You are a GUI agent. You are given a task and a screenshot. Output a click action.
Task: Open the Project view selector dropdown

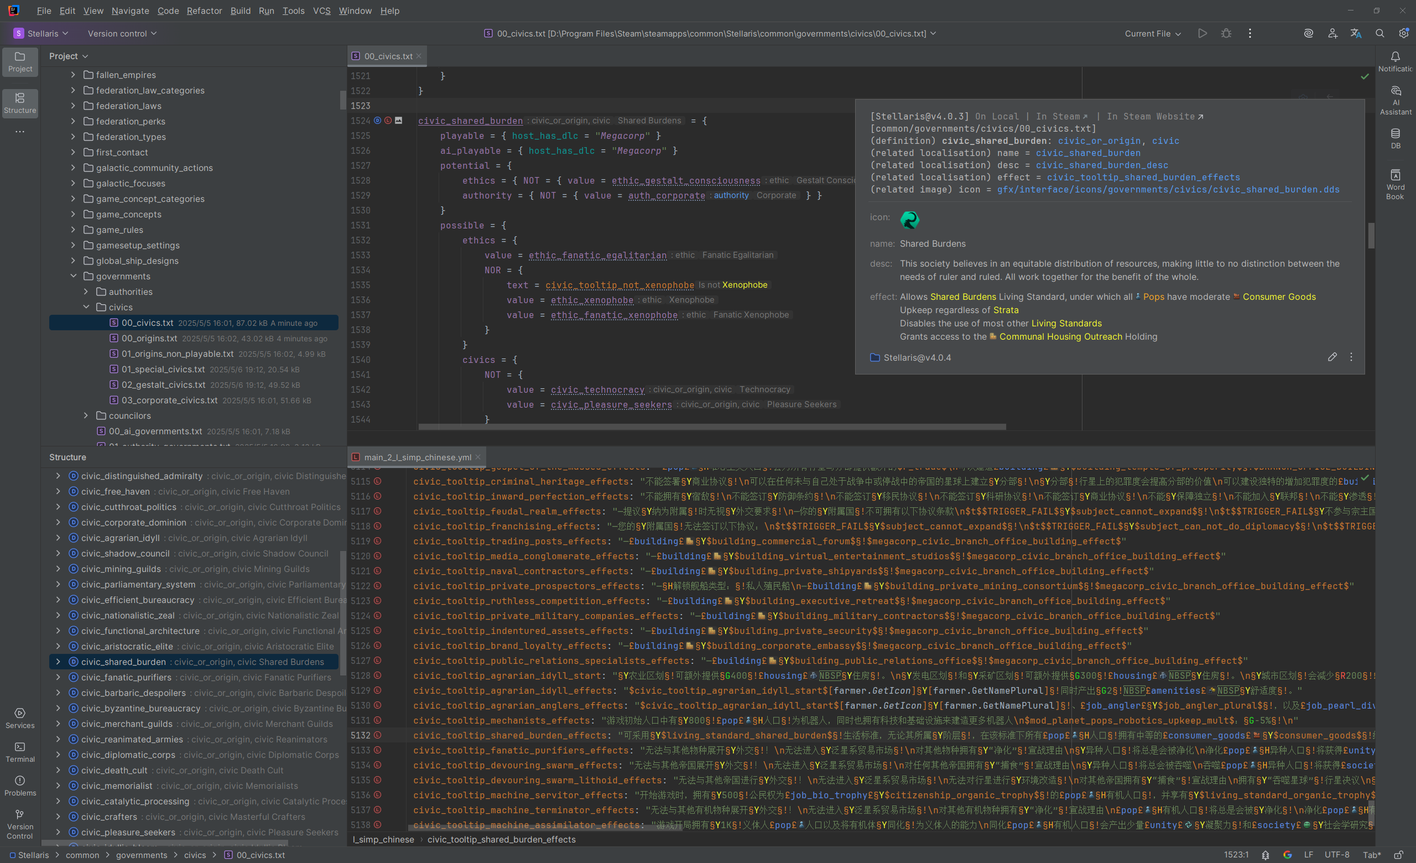coord(69,56)
